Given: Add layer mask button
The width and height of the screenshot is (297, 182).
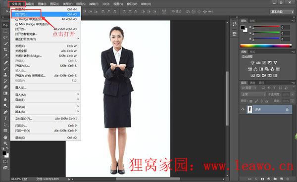Looking at the screenshot, I should point(262,179).
